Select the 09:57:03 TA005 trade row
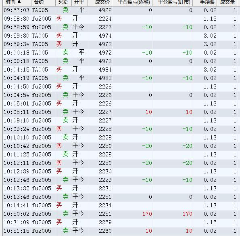Viewport: 240px width, 236px height. point(120,10)
